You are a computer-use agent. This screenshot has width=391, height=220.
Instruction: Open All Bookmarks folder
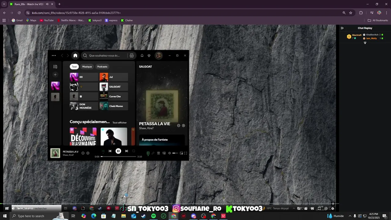(378, 20)
